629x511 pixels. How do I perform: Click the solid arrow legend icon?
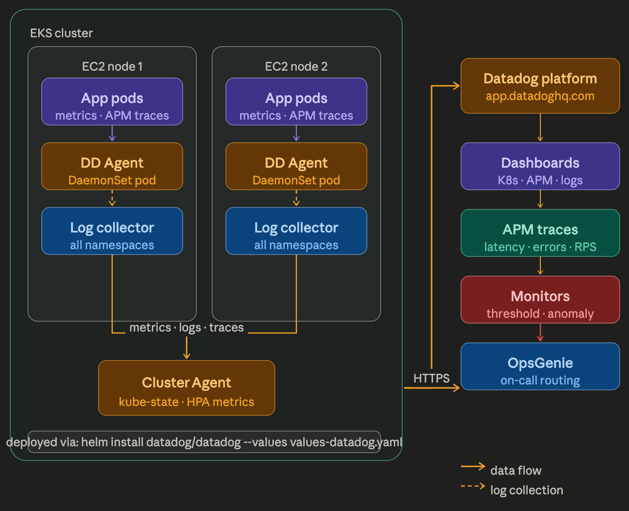[x=473, y=466]
